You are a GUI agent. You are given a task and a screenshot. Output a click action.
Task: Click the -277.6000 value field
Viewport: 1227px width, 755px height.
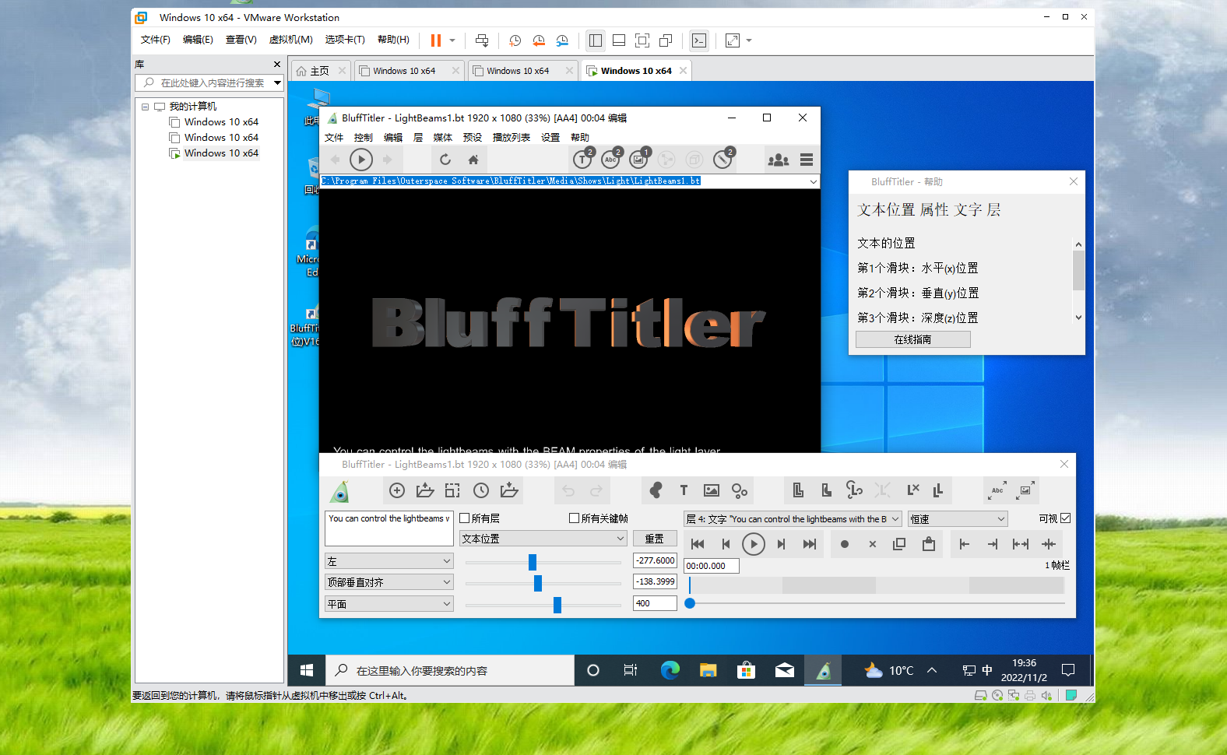click(x=655, y=560)
